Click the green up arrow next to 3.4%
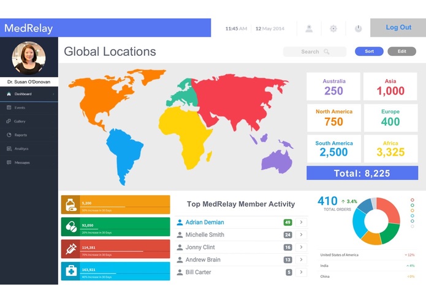The width and height of the screenshot is (426, 303). 343,201
